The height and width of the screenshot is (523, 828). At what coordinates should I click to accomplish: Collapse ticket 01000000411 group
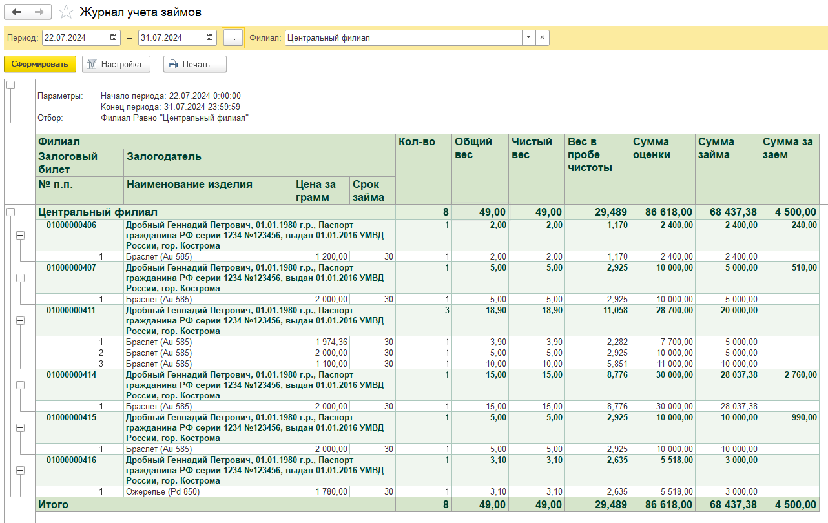(x=20, y=320)
